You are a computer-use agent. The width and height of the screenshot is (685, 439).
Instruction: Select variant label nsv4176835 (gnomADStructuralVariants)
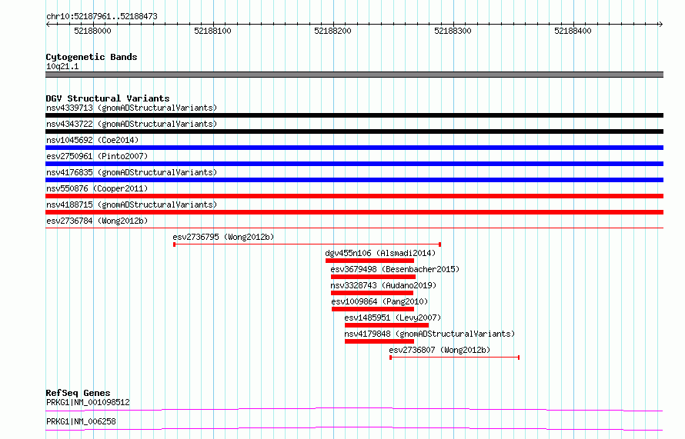(x=132, y=172)
